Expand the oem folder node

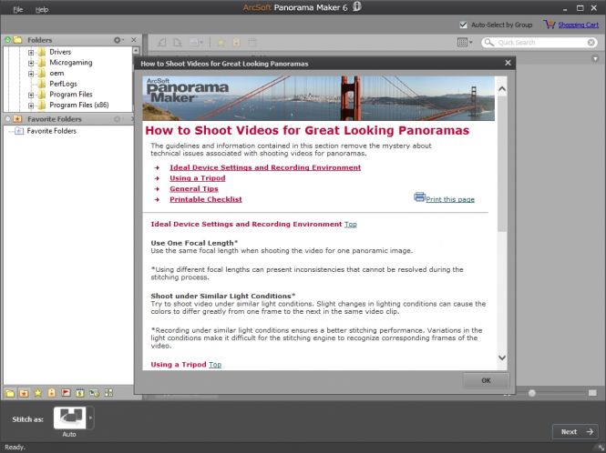31,74
